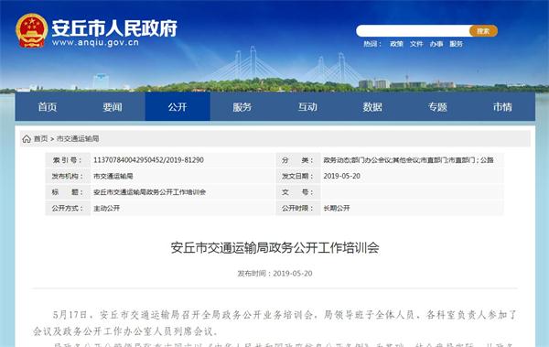Go to 首页 in breadcrumb

point(40,139)
